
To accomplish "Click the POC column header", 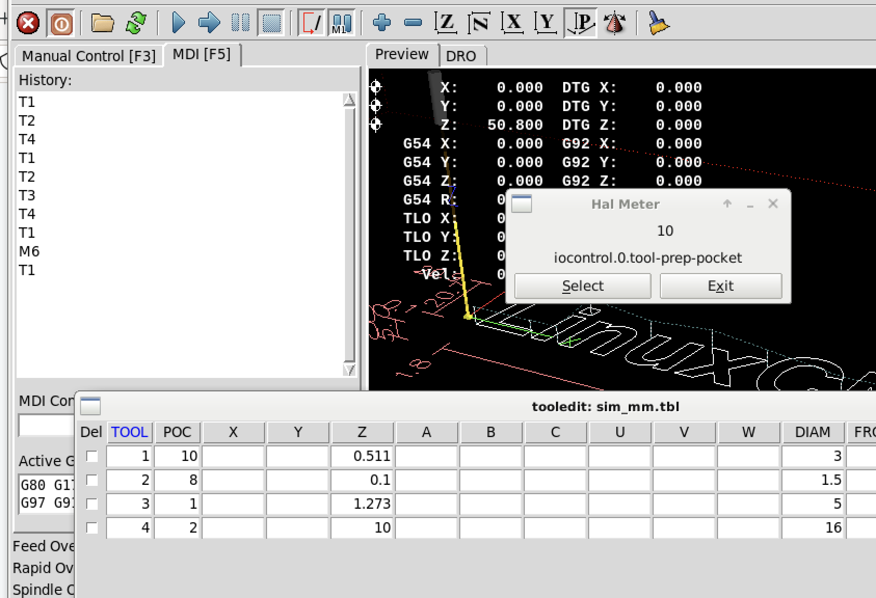I will pyautogui.click(x=177, y=432).
